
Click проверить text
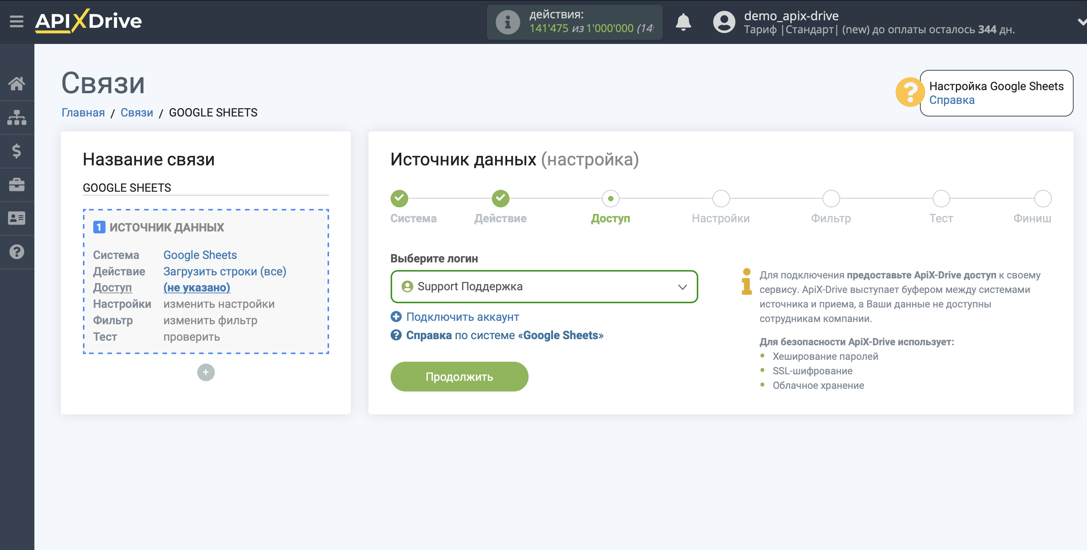pyautogui.click(x=191, y=337)
